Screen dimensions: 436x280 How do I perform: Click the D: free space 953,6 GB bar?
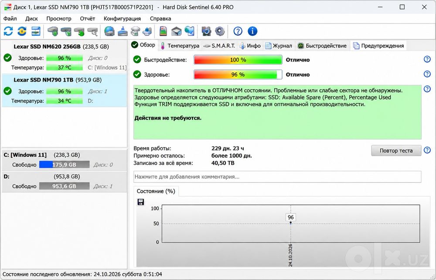click(64, 186)
